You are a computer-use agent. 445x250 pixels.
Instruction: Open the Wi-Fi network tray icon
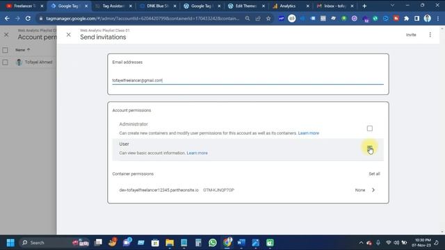tap(389, 242)
